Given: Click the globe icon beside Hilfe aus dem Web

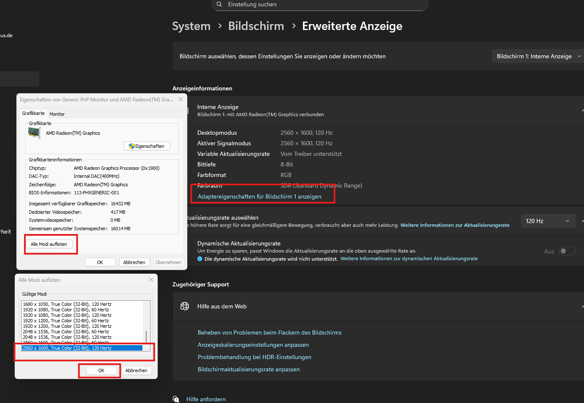Looking at the screenshot, I should [x=185, y=306].
